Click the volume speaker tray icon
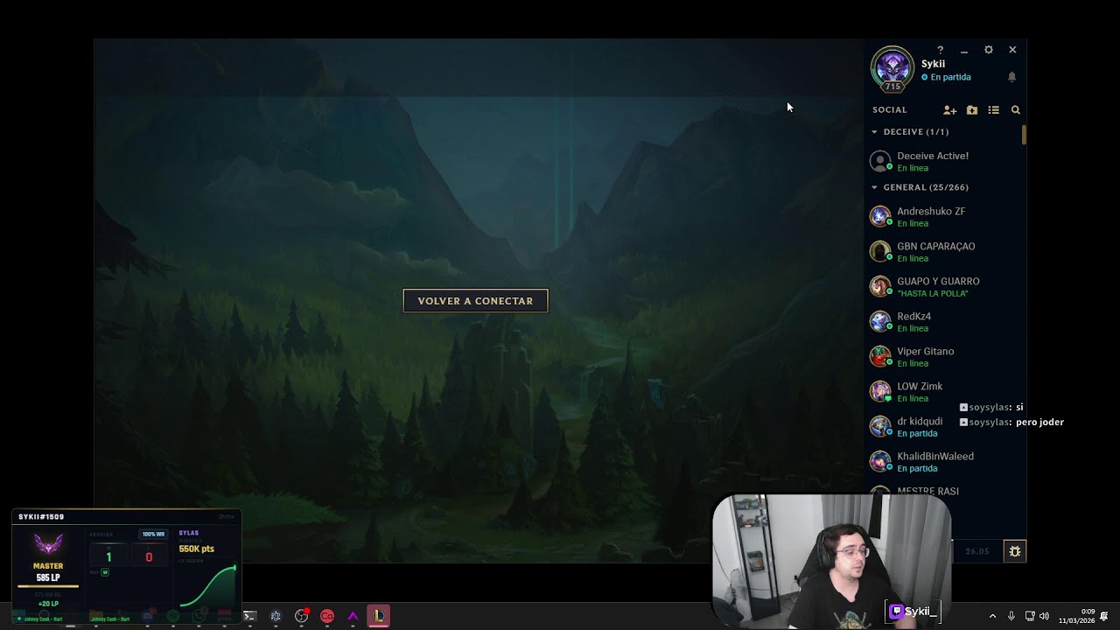The image size is (1120, 630). 1045,616
